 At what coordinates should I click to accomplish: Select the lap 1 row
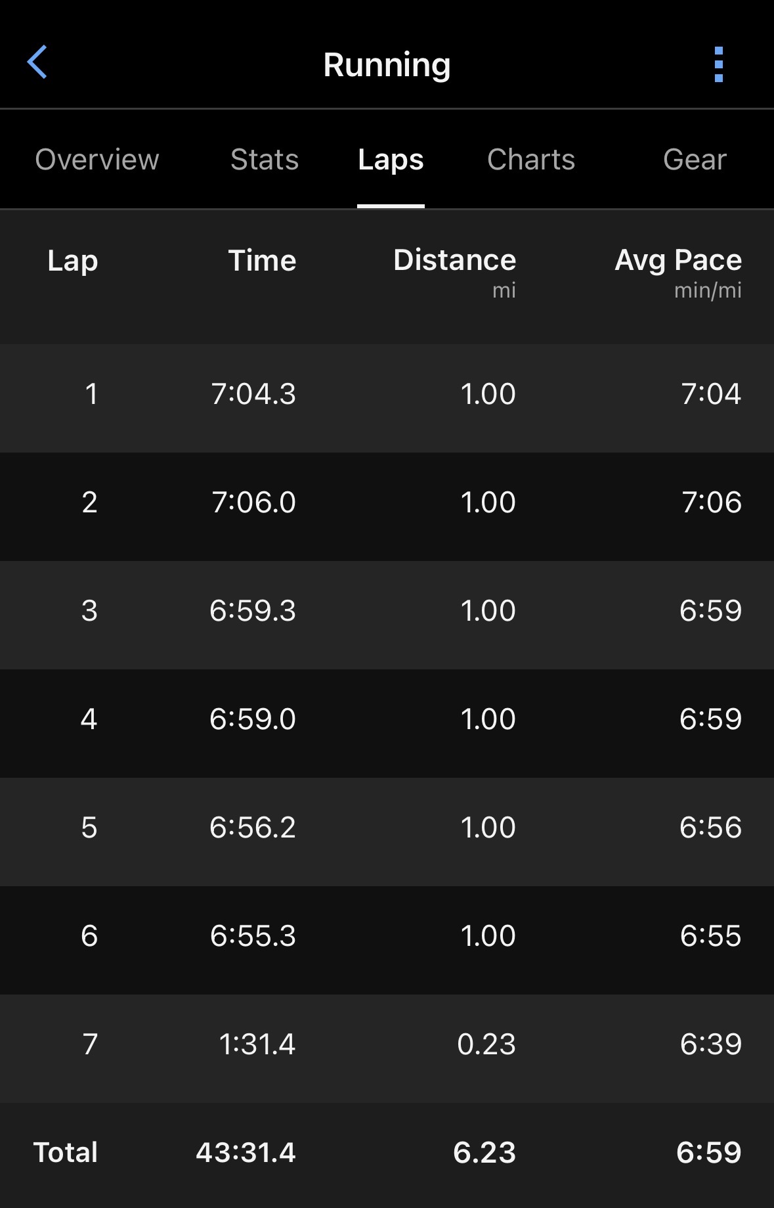click(x=387, y=394)
